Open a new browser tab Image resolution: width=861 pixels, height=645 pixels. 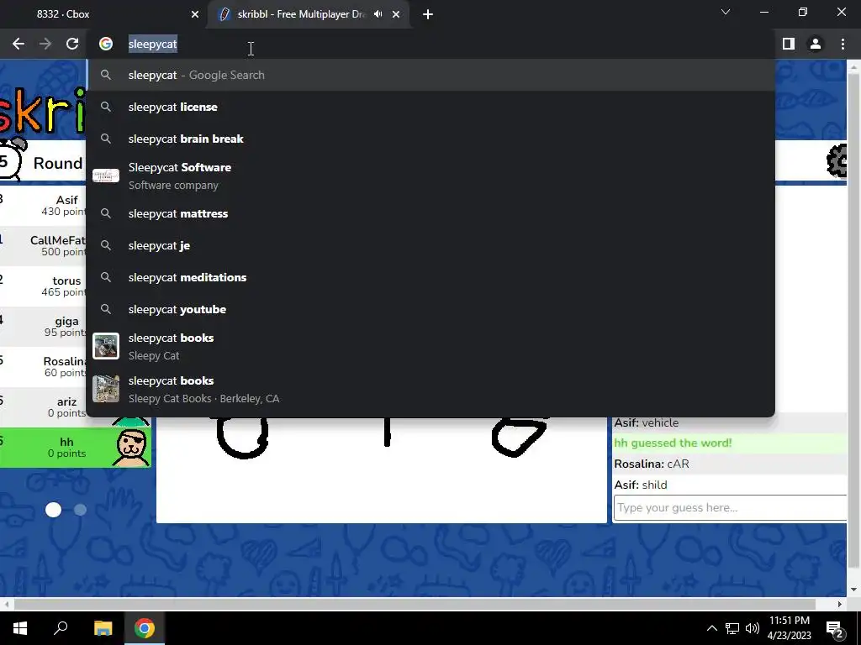click(428, 14)
